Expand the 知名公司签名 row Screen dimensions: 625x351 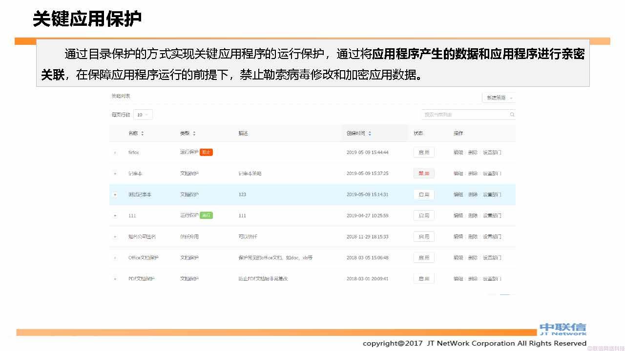pyautogui.click(x=115, y=237)
